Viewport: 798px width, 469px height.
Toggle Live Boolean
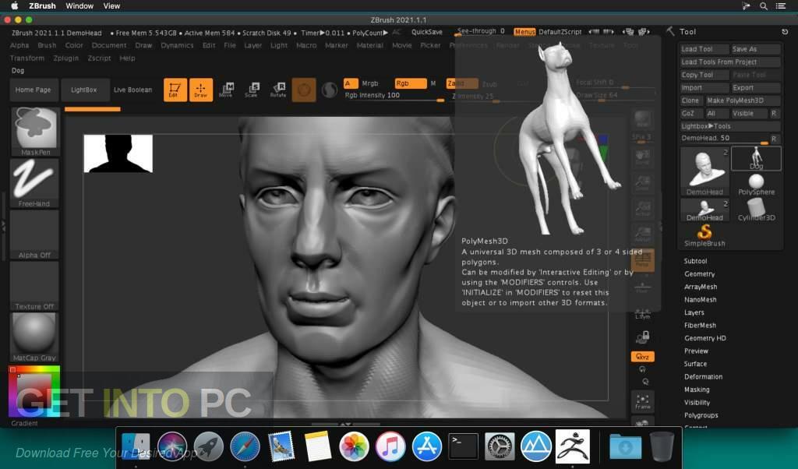(x=132, y=90)
